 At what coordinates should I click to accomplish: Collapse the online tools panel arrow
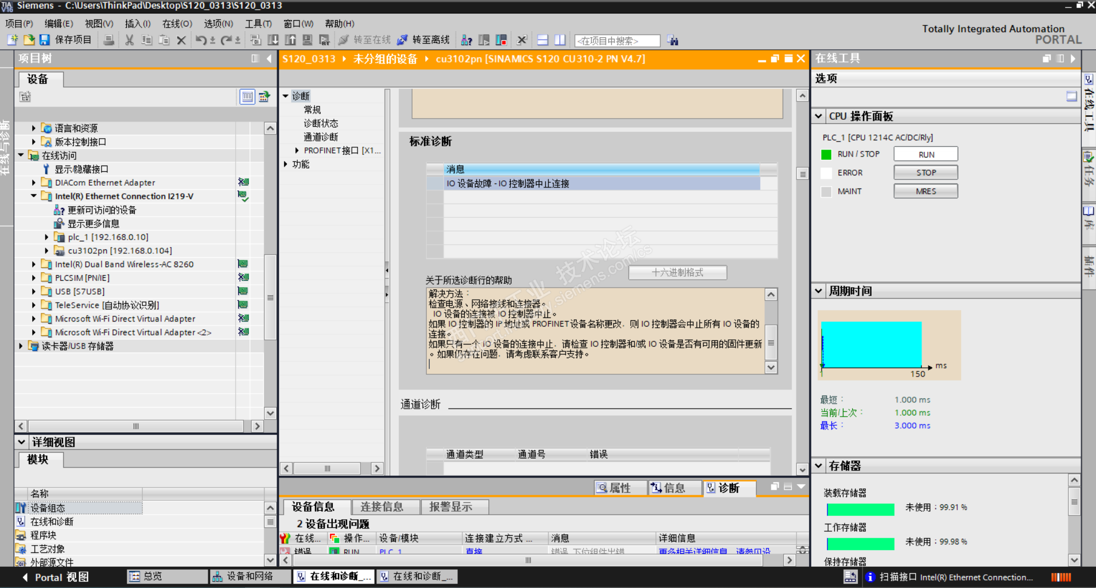tap(1072, 58)
